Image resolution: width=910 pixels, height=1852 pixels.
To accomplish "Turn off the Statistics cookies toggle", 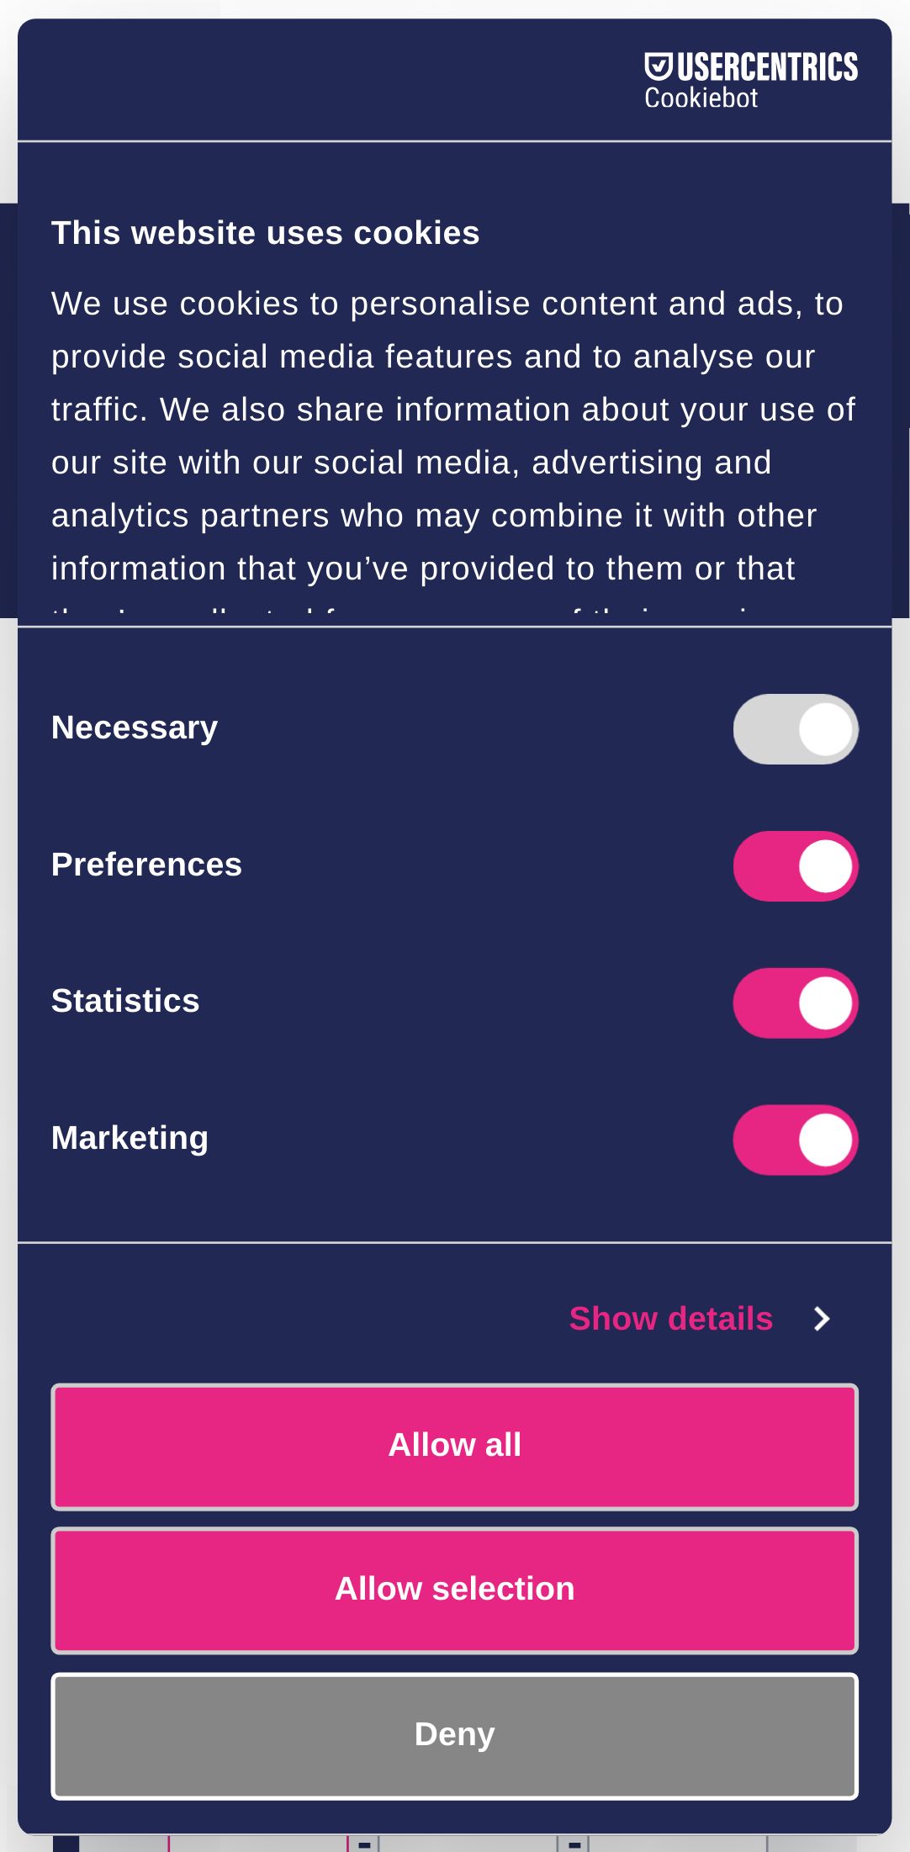I will coord(796,1003).
